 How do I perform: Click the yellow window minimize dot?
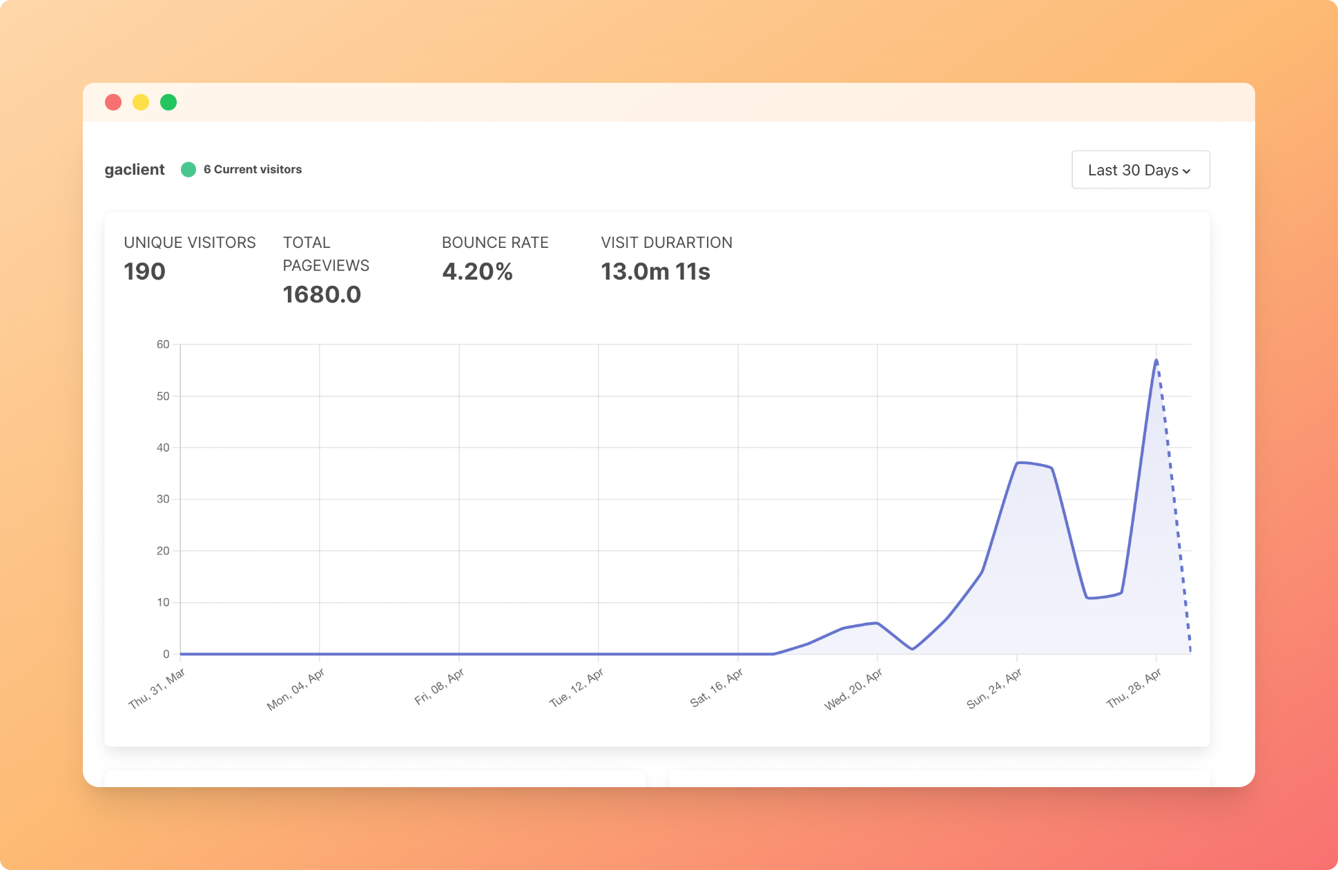coord(141,102)
